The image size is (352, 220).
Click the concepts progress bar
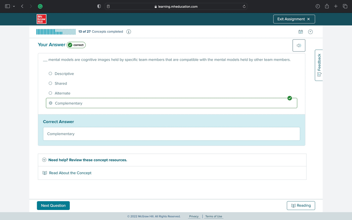pyautogui.click(x=56, y=32)
